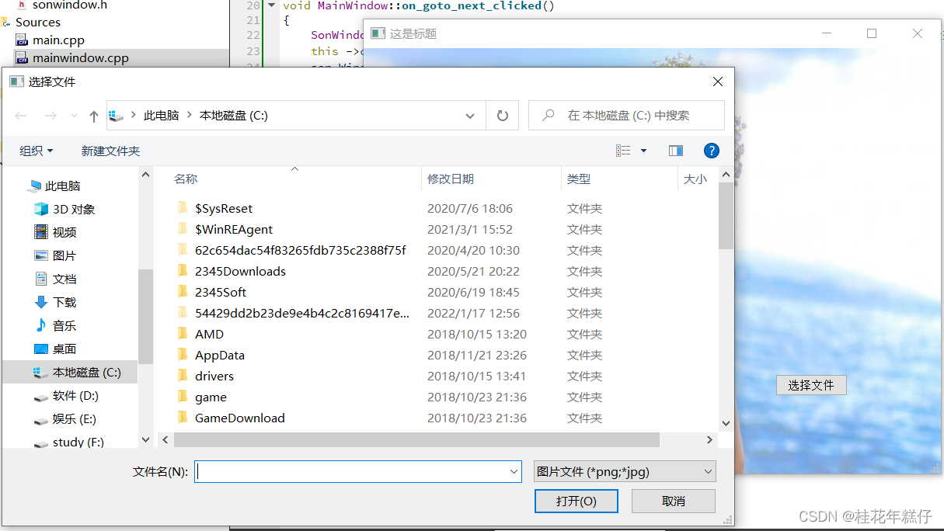Toggle the preview pane icon
The width and height of the screenshot is (944, 531).
click(x=676, y=151)
